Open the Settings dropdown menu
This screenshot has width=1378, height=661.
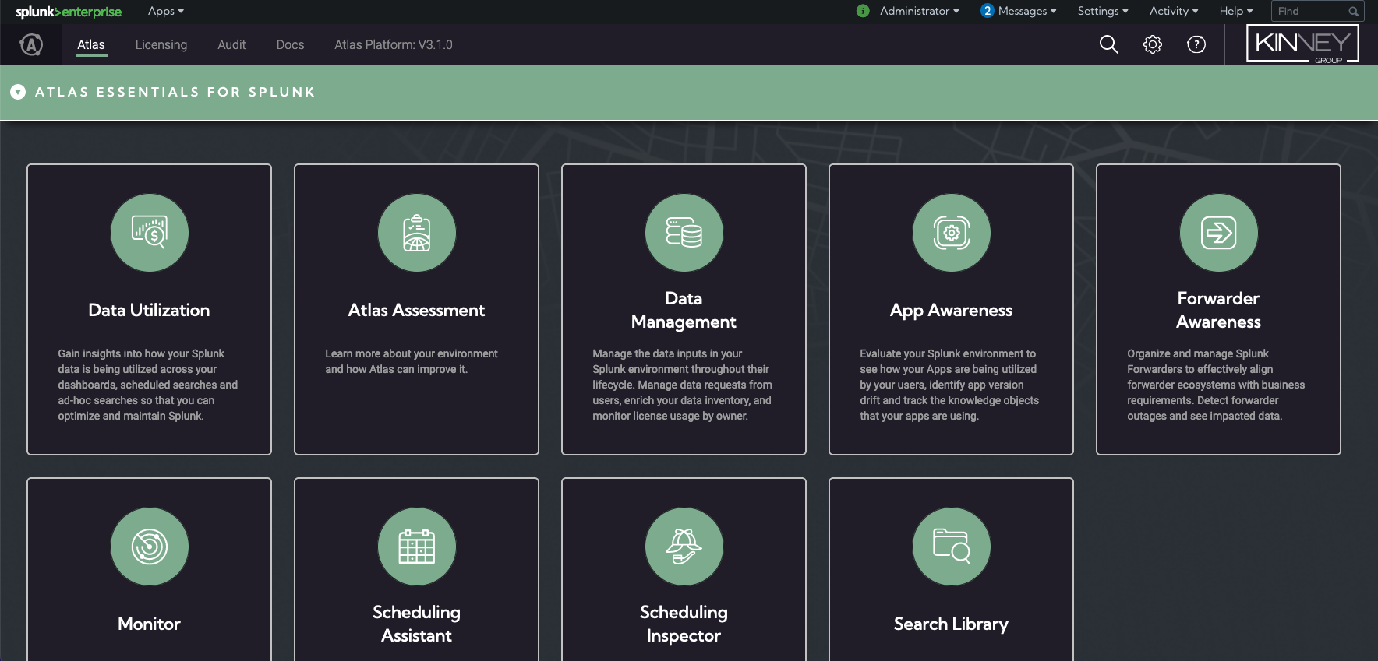point(1103,11)
